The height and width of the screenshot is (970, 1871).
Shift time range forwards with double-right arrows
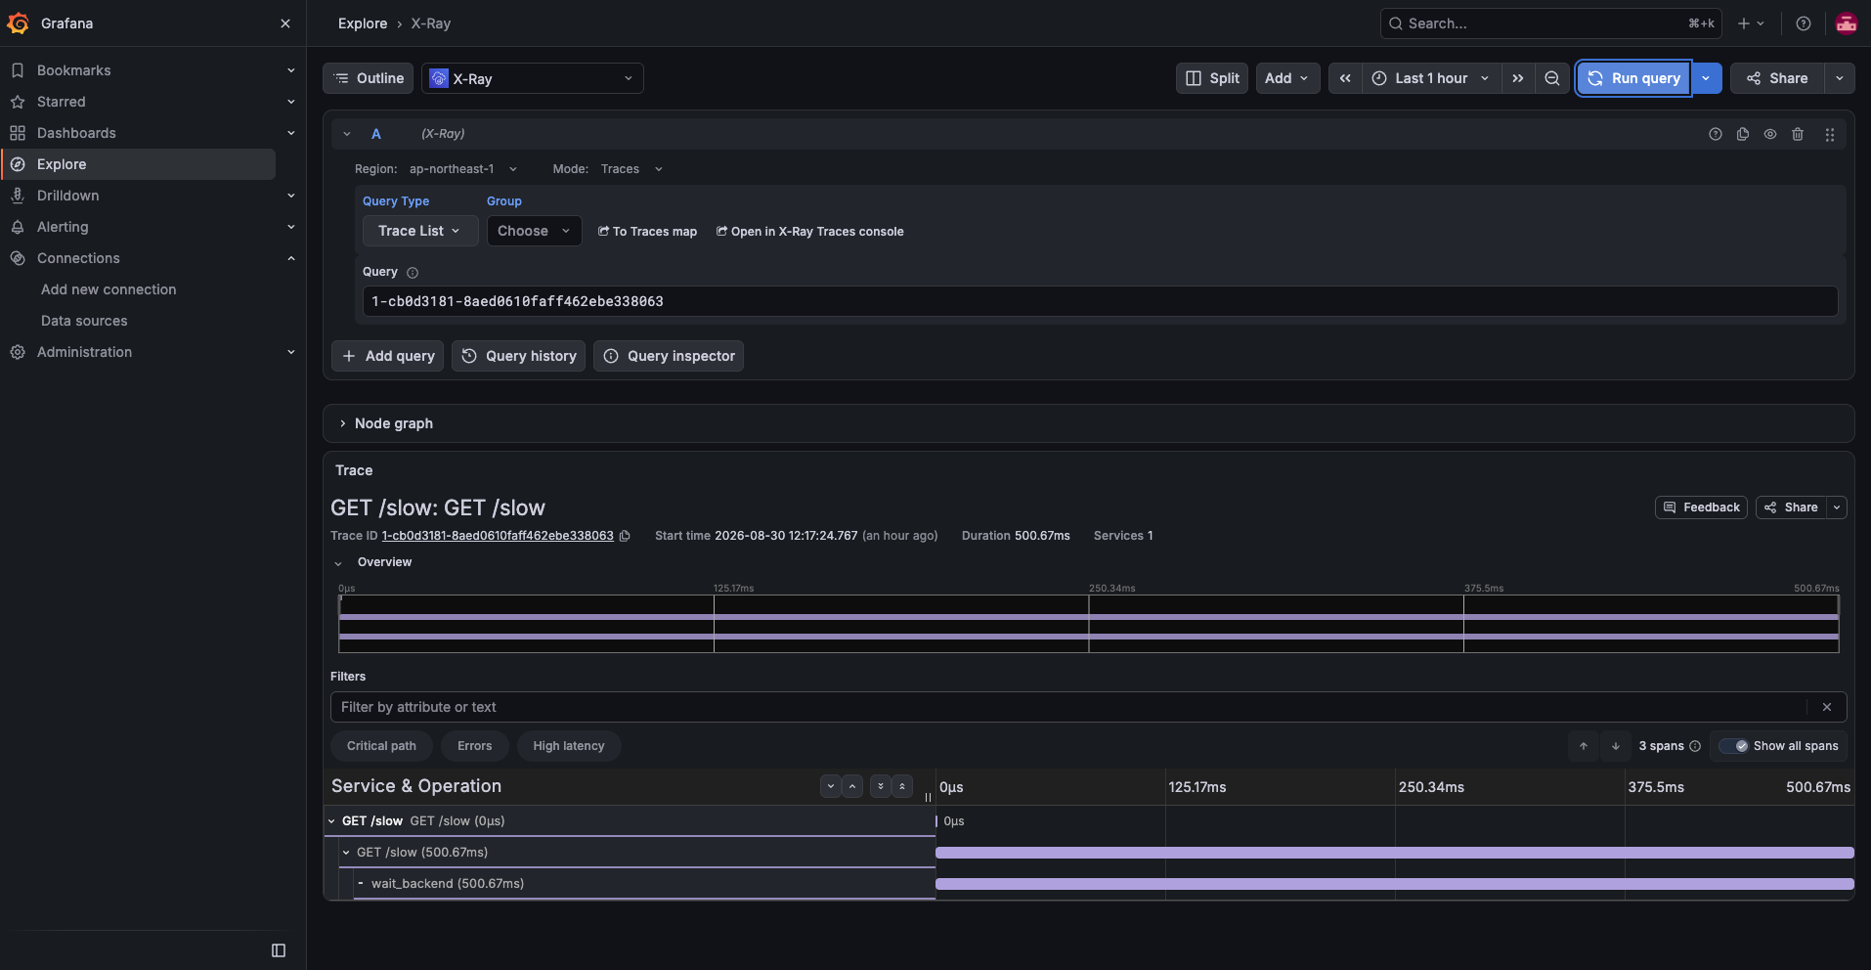tap(1518, 78)
